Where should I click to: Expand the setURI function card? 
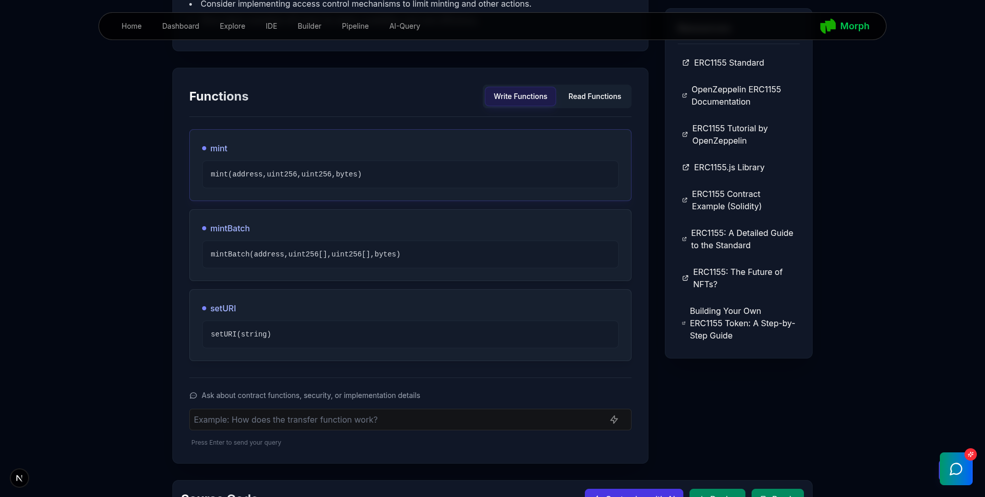pyautogui.click(x=223, y=308)
